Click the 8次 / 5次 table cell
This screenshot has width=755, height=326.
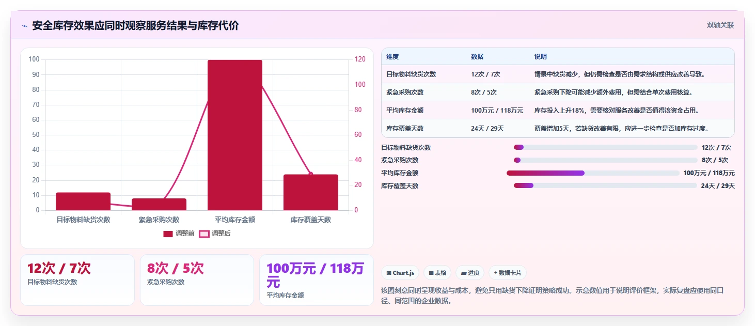click(x=484, y=92)
